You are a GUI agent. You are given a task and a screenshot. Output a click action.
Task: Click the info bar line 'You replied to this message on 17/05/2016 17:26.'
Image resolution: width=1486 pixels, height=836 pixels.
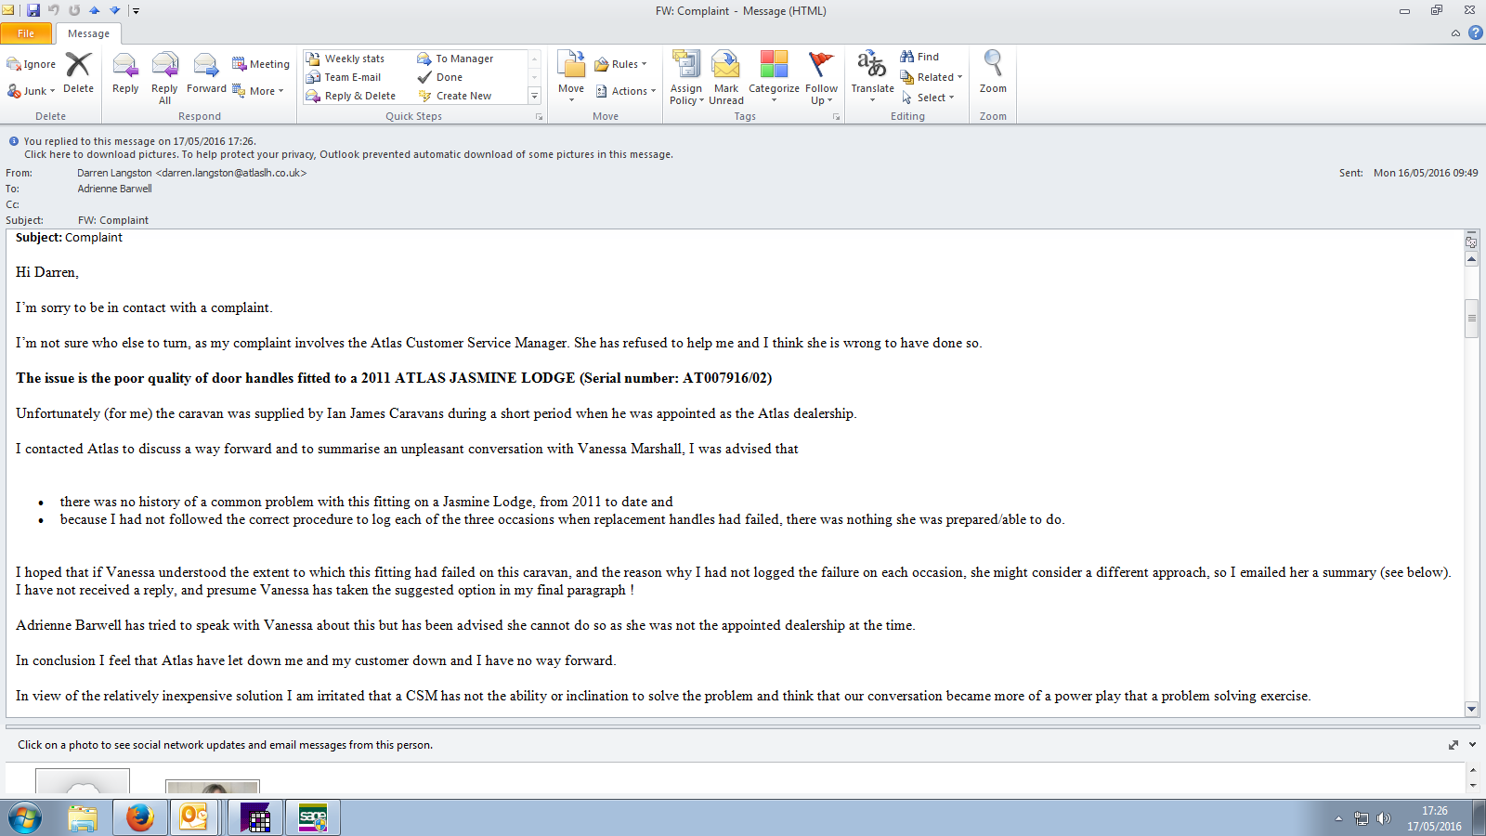point(140,141)
